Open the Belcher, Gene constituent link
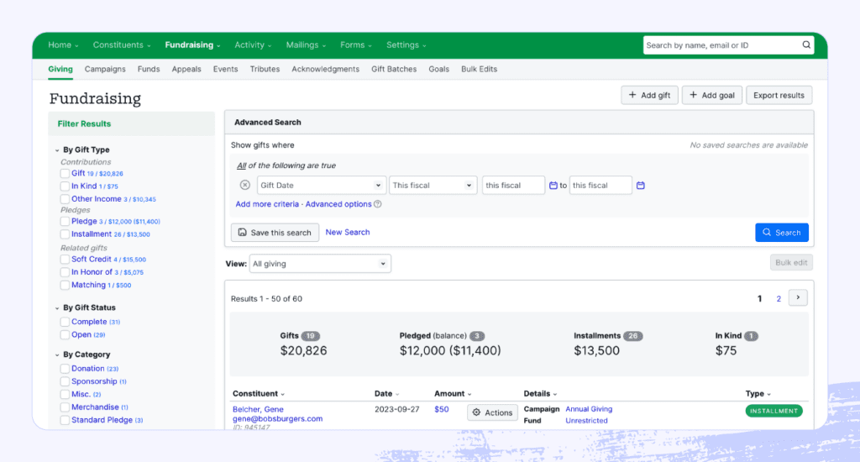The height and width of the screenshot is (462, 860). point(258,409)
